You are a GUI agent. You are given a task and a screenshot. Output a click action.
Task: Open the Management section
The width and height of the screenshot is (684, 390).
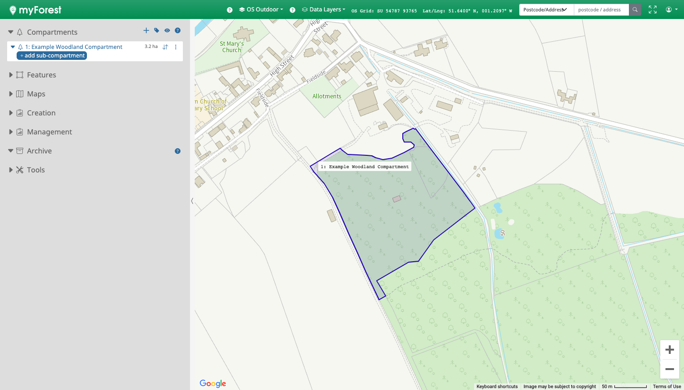click(49, 132)
